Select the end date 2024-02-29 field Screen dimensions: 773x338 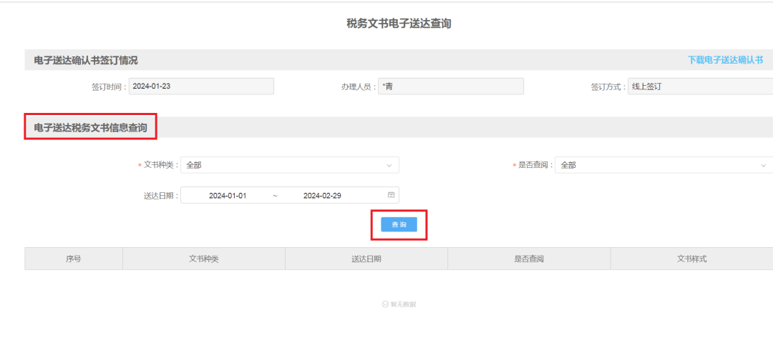pyautogui.click(x=322, y=195)
